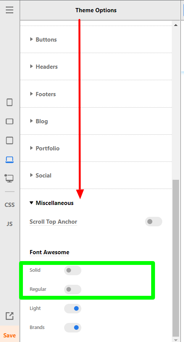Click the Save button
This screenshot has height=342, width=184.
click(x=10, y=335)
